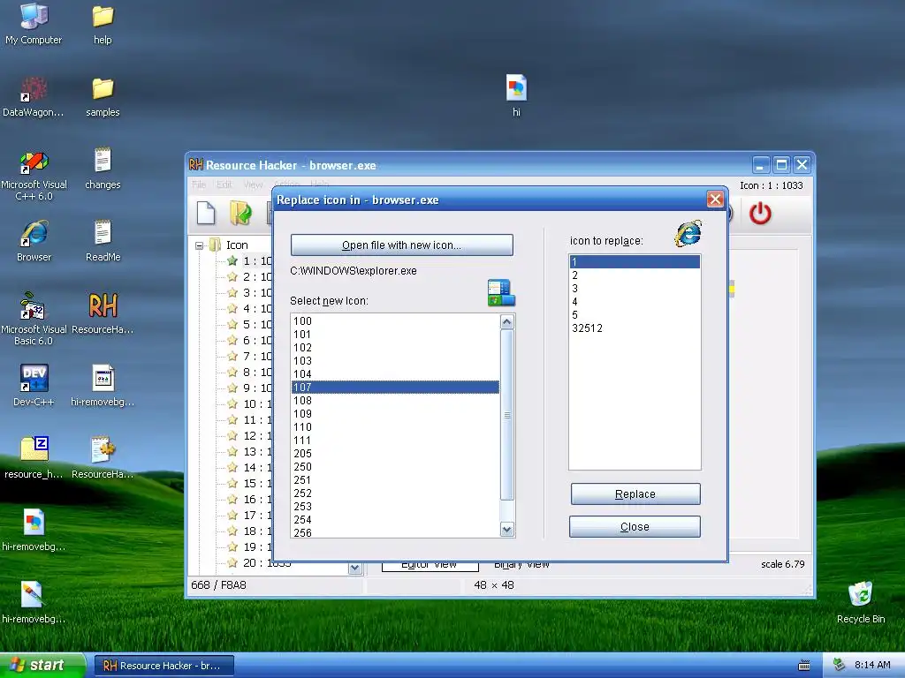The width and height of the screenshot is (905, 678).
Task: Click the Start button on taskbar
Action: [x=42, y=666]
